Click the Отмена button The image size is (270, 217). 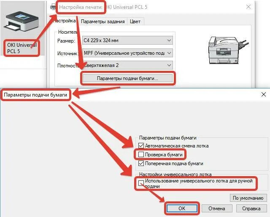(x=216, y=209)
